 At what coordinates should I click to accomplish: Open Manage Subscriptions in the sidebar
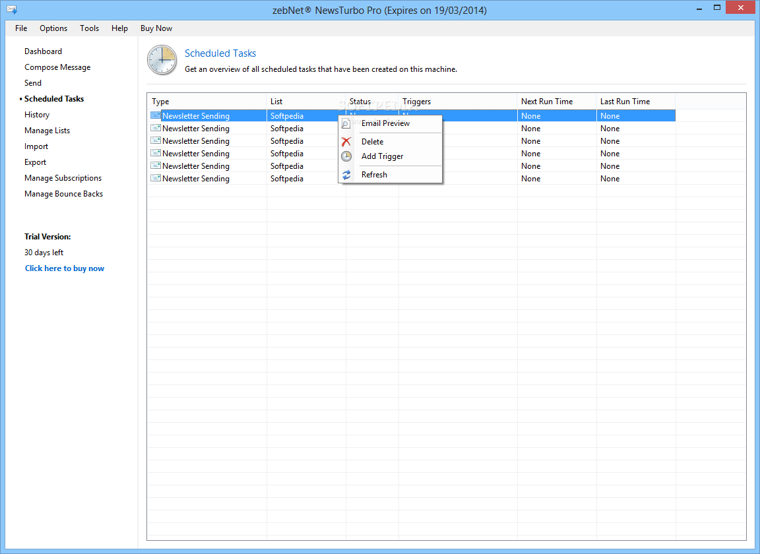(63, 178)
